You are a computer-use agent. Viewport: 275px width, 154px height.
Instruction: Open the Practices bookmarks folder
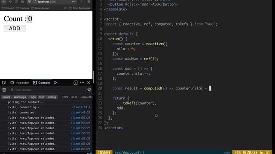(x=22, y=8)
